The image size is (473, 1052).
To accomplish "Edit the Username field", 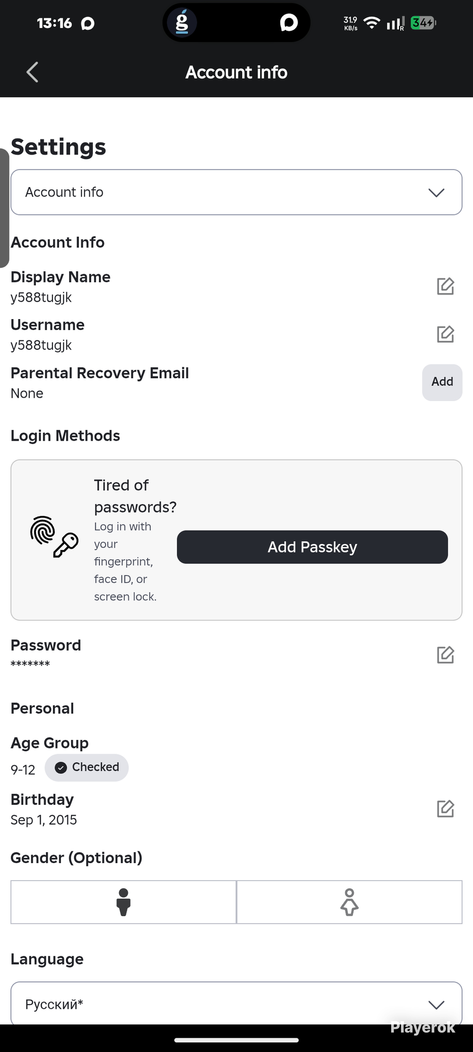I will tap(445, 334).
